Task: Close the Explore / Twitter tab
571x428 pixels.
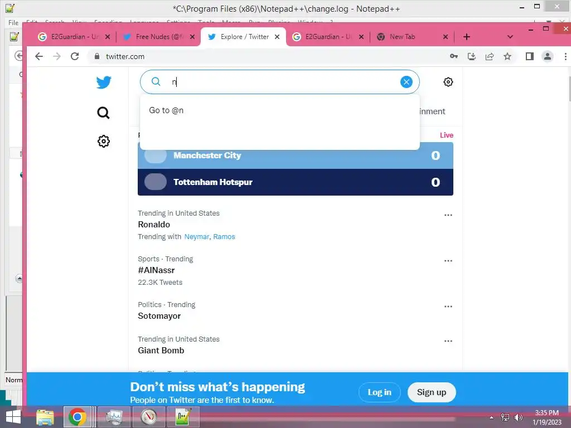Action: pos(277,37)
